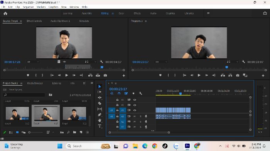Open Program monitor playback resolution dropdown
The width and height of the screenshot is (270, 151).
click(232, 62)
